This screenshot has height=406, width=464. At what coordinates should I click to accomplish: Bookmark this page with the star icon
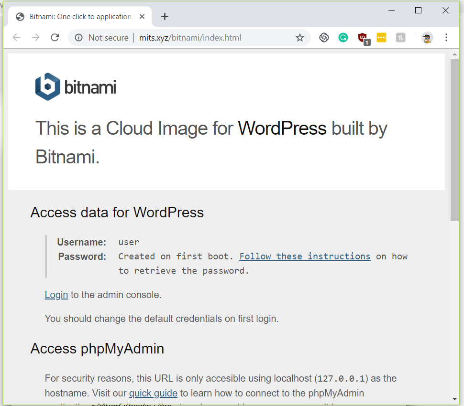[299, 38]
